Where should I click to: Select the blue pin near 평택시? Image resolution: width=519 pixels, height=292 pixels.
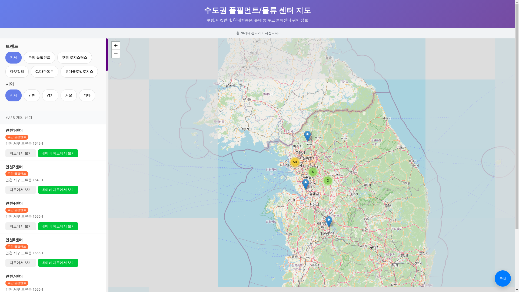click(305, 184)
